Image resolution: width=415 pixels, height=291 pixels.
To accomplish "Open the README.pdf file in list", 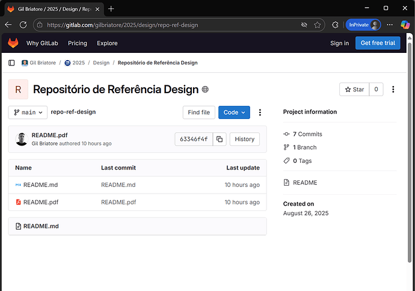I will 40,202.
